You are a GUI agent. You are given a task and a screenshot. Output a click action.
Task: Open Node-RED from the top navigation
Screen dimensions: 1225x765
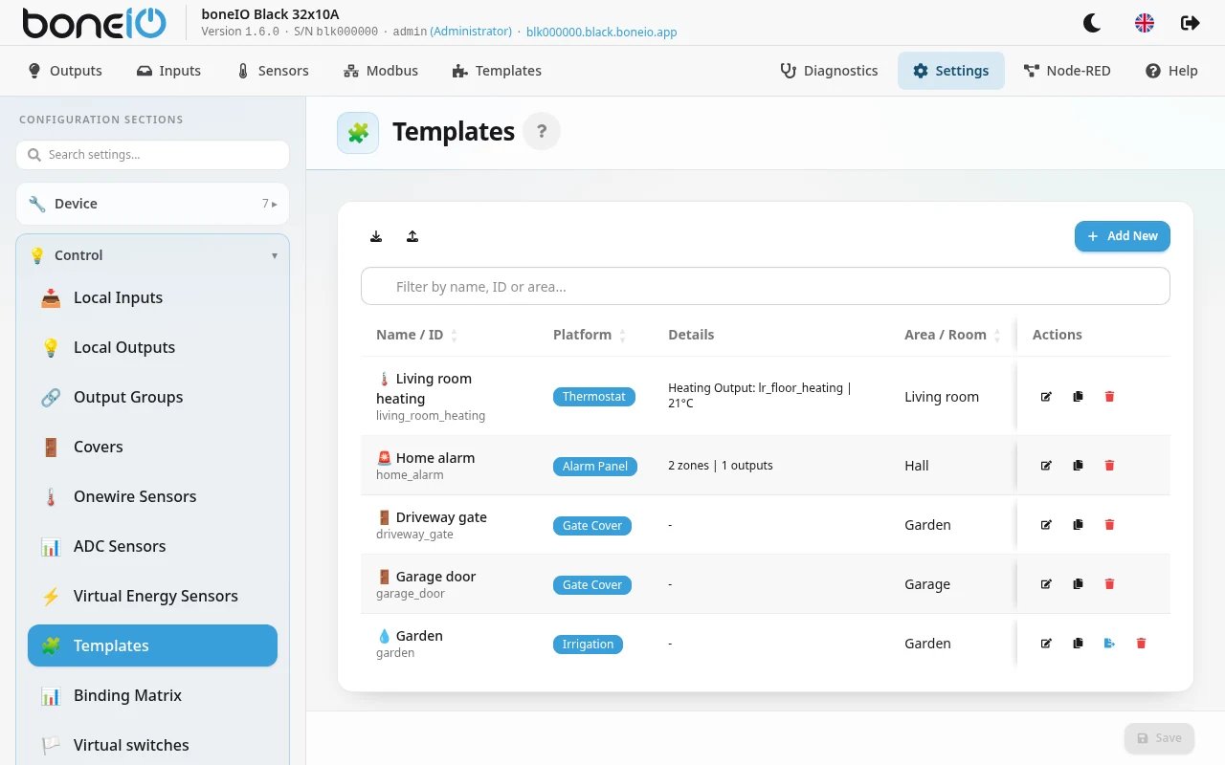(1067, 71)
